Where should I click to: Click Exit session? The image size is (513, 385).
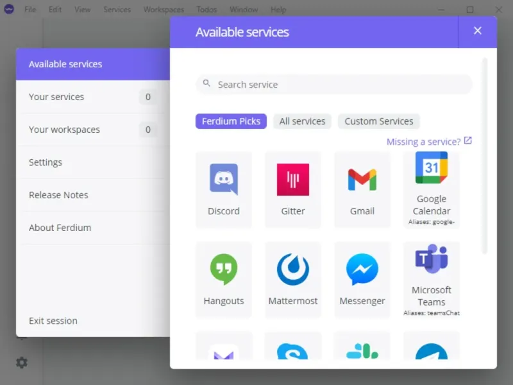click(53, 321)
